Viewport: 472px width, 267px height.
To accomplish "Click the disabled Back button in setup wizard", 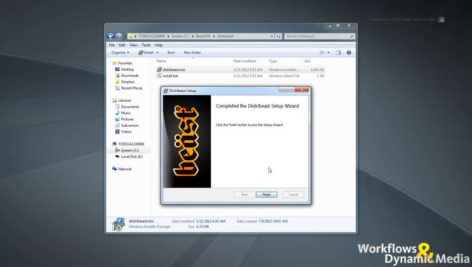I will (244, 195).
